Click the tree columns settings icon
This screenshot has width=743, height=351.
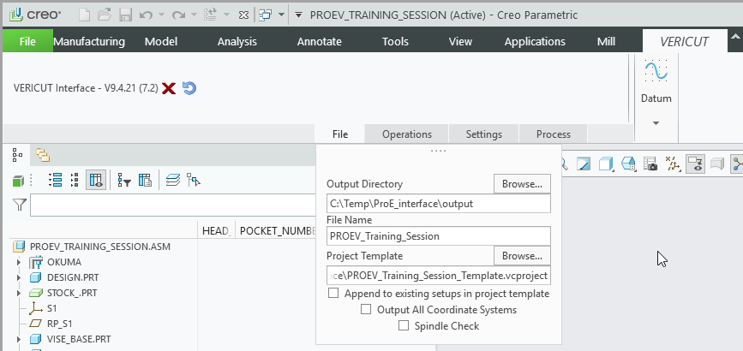coord(145,180)
